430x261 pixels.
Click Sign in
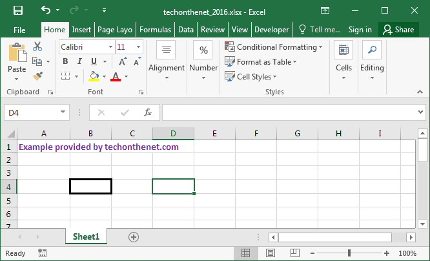pyautogui.click(x=360, y=30)
